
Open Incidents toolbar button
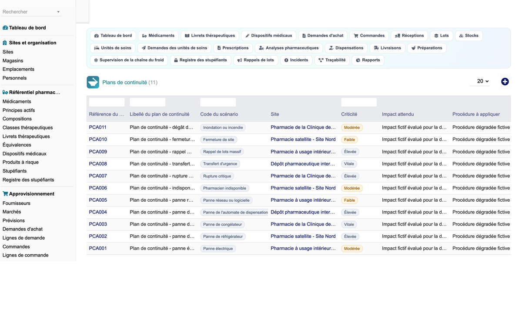pos(296,60)
